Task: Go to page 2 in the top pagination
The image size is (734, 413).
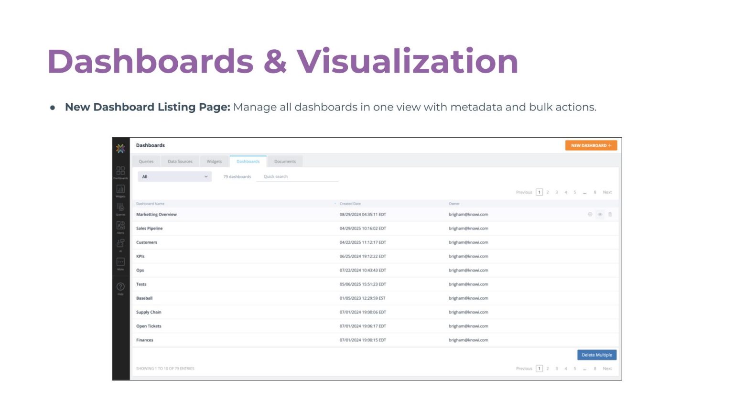Action: pyautogui.click(x=548, y=192)
